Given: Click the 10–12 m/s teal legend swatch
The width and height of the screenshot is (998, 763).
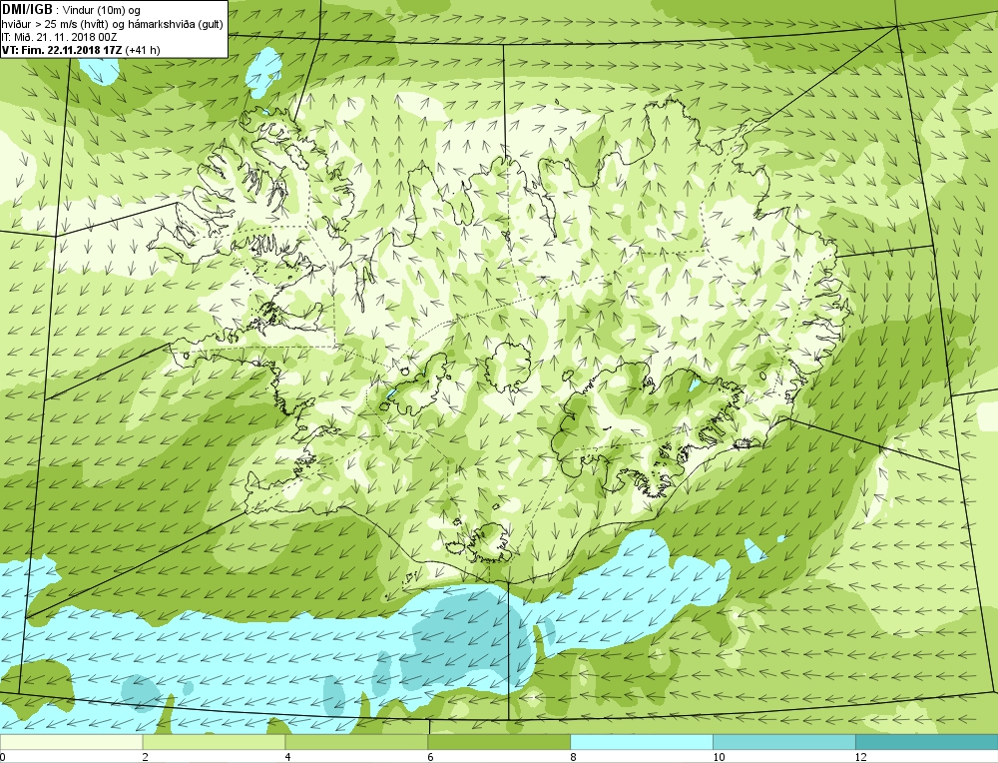Looking at the screenshot, I should pyautogui.click(x=784, y=742).
